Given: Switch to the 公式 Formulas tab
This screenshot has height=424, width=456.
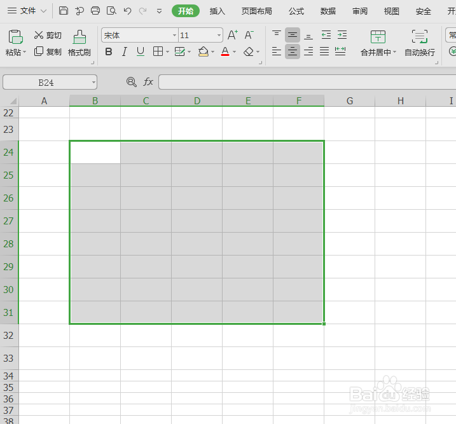Looking at the screenshot, I should (x=296, y=11).
